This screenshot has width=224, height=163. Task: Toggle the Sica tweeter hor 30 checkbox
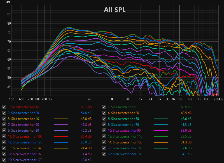[x=104, y=113]
